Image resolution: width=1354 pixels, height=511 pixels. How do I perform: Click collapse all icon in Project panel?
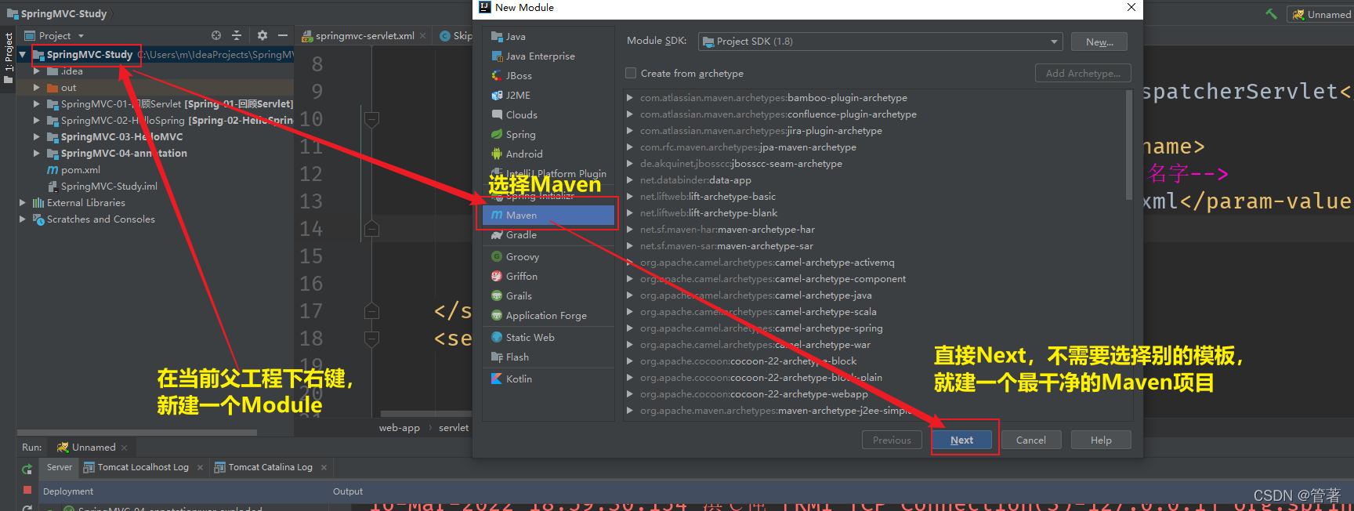[237, 35]
